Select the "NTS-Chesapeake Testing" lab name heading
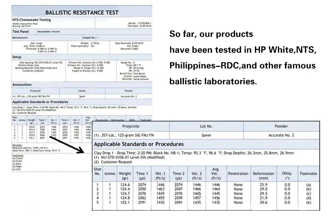The image size is (331, 217). pyautogui.click(x=32, y=20)
